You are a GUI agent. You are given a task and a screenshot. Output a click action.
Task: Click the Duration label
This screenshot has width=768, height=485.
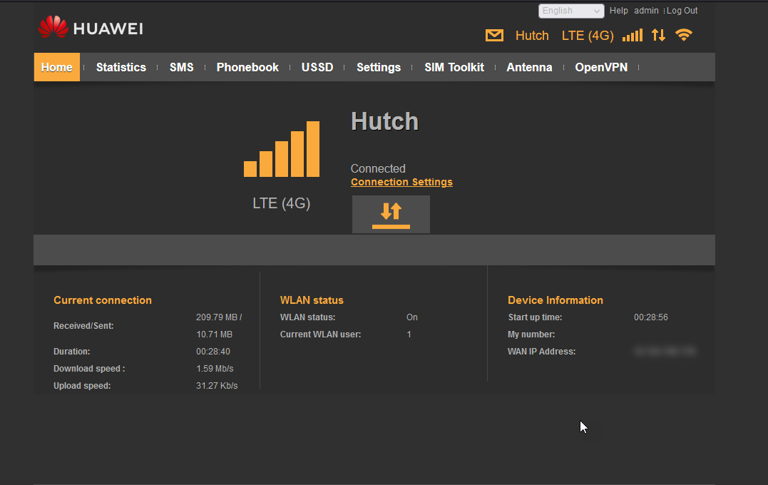tap(71, 351)
